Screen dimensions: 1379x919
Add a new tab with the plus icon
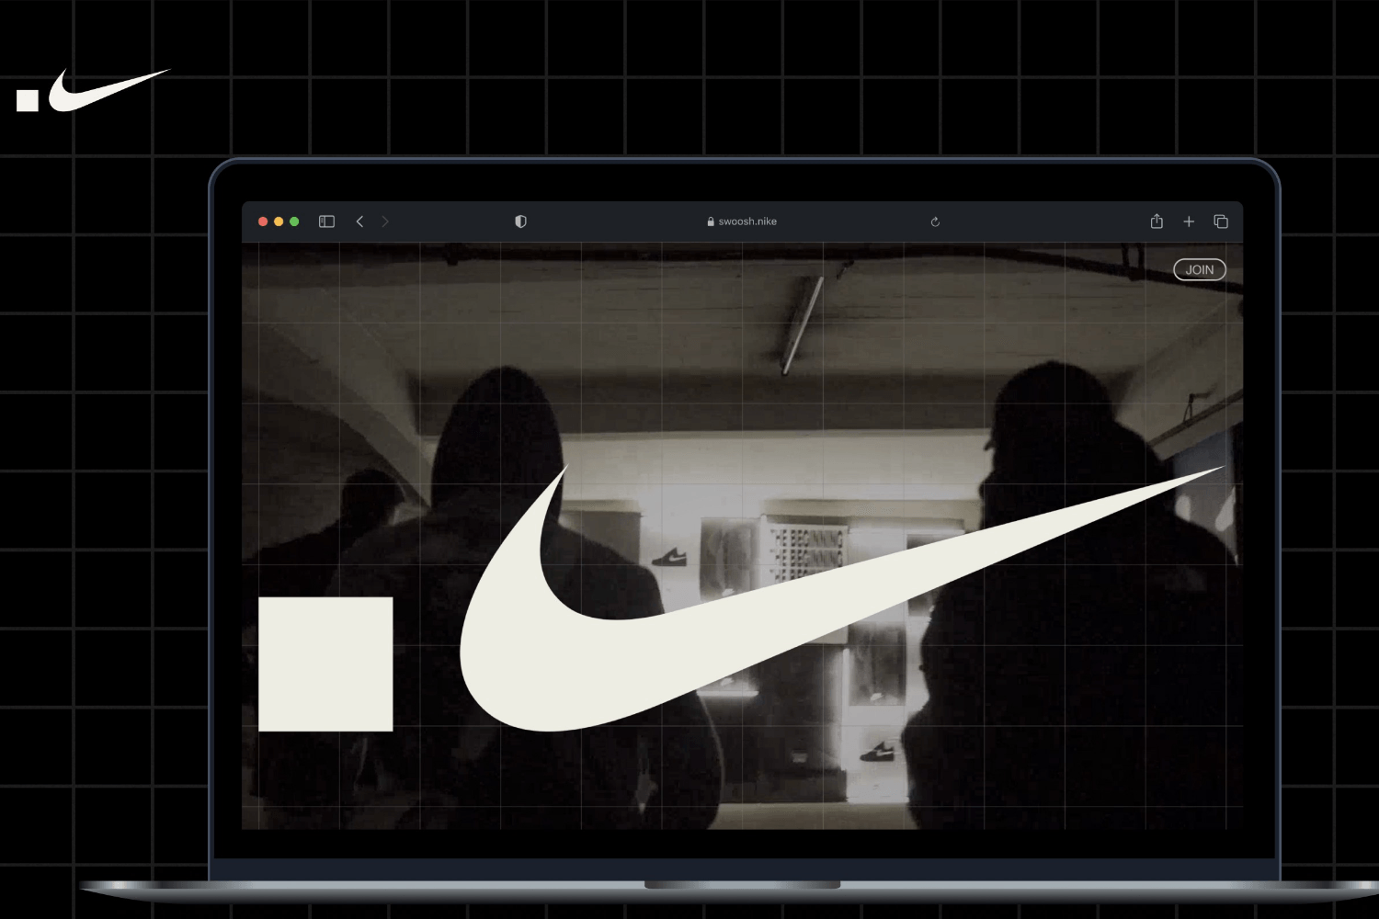(1189, 221)
